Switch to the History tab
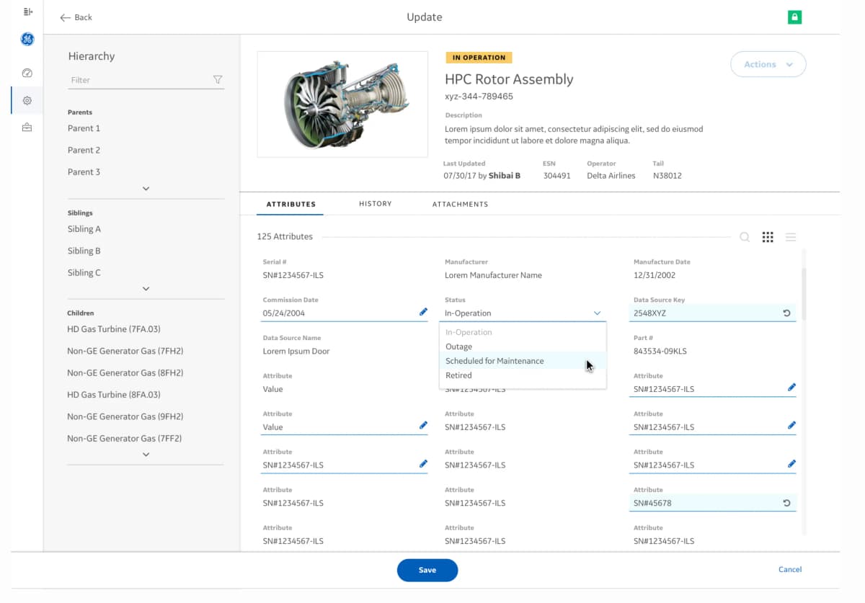Image resolution: width=865 pixels, height=603 pixels. click(375, 204)
